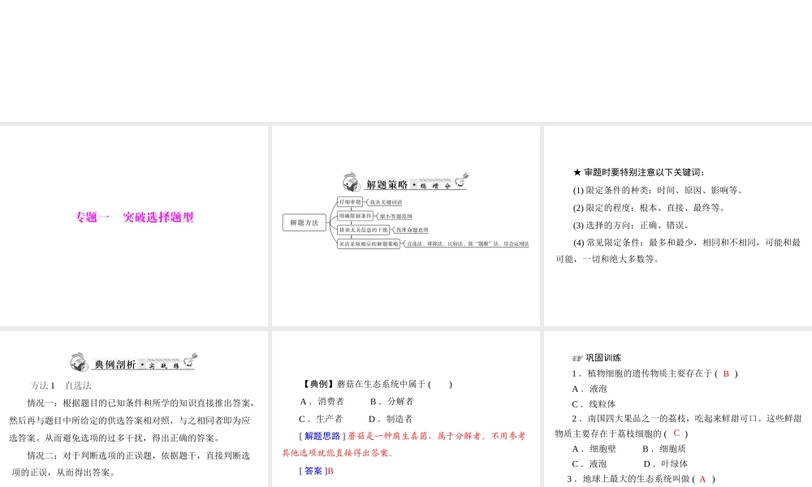Click question 2 about 荔枝
Screen dimensions: 812x487
click(x=678, y=426)
